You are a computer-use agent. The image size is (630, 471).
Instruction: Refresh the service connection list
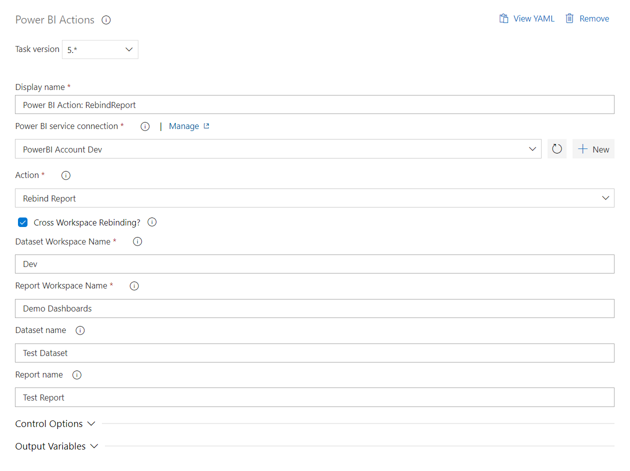557,148
